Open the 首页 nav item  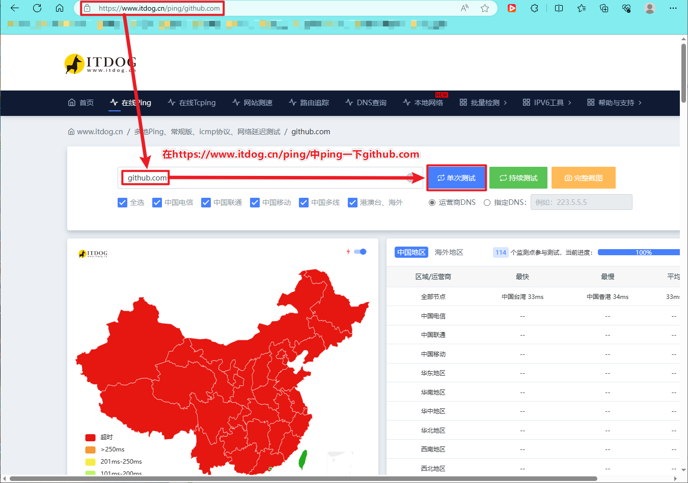[x=81, y=103]
